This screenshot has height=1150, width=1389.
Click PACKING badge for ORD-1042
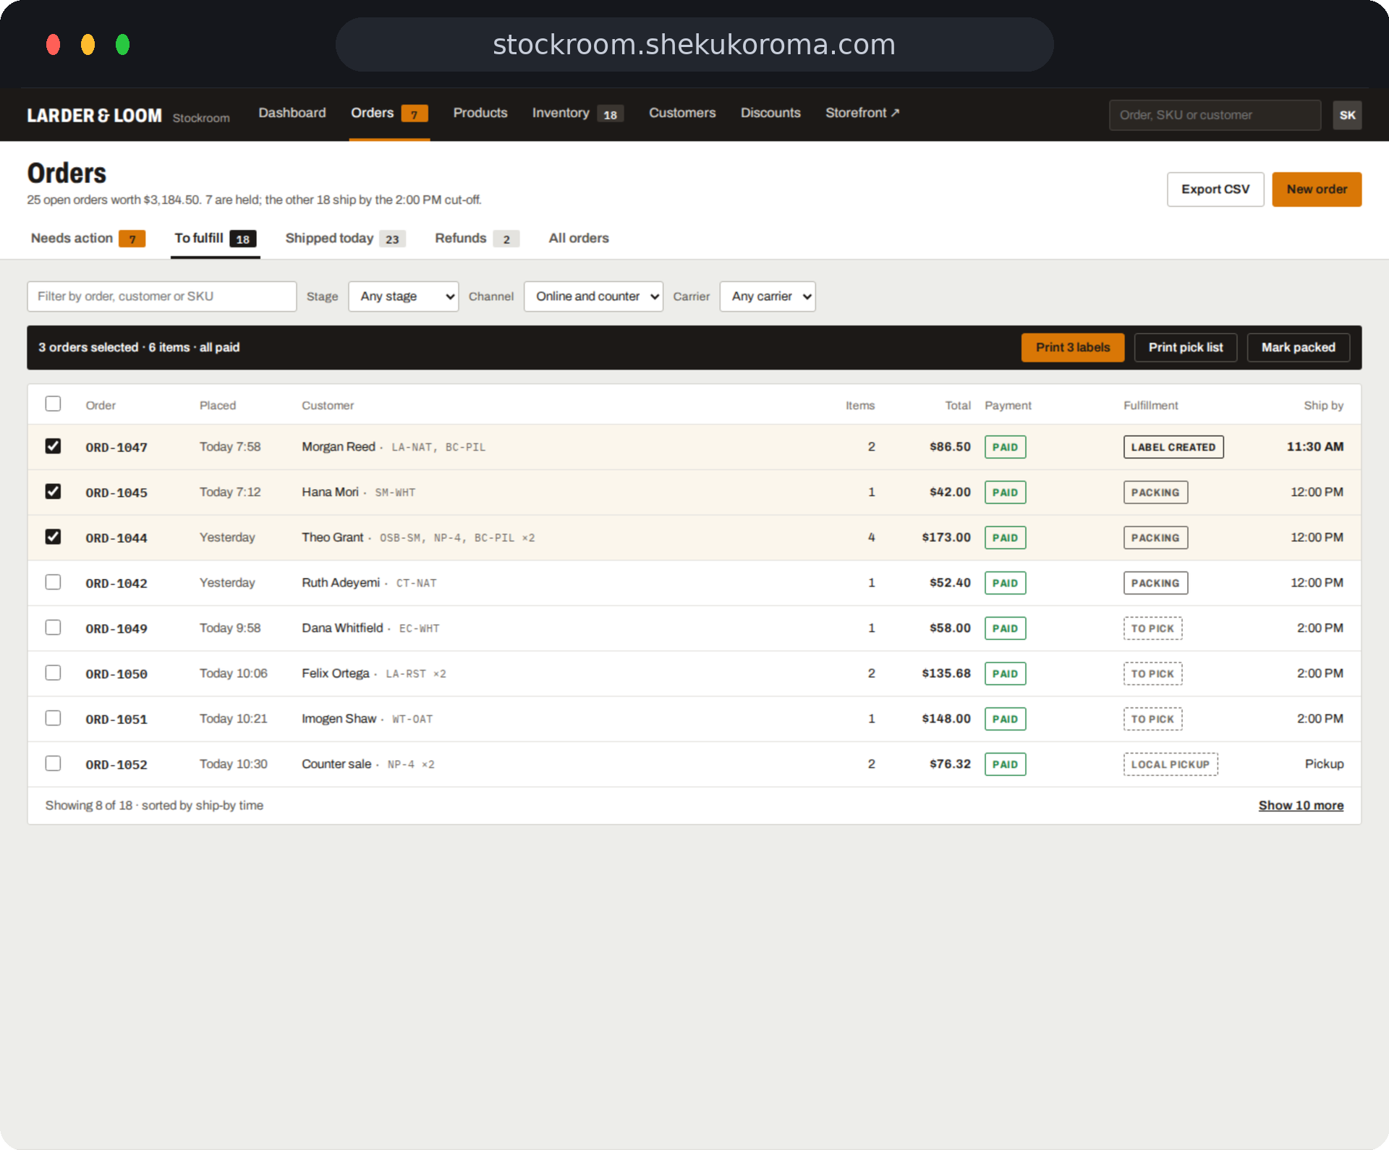point(1155,583)
